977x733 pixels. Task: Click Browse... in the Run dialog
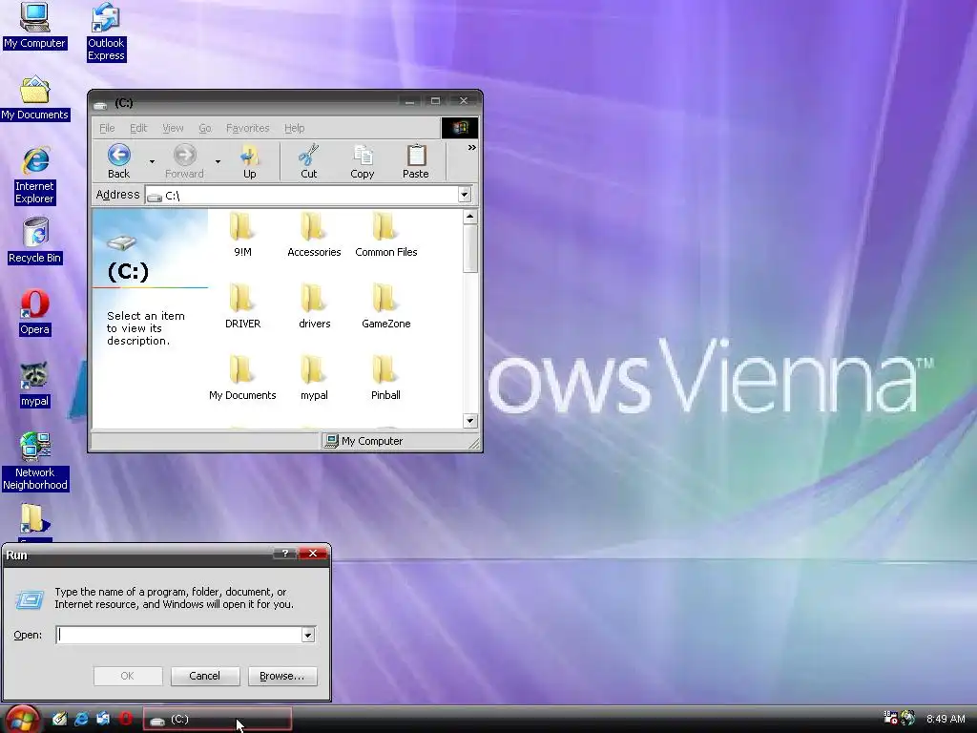click(x=282, y=677)
